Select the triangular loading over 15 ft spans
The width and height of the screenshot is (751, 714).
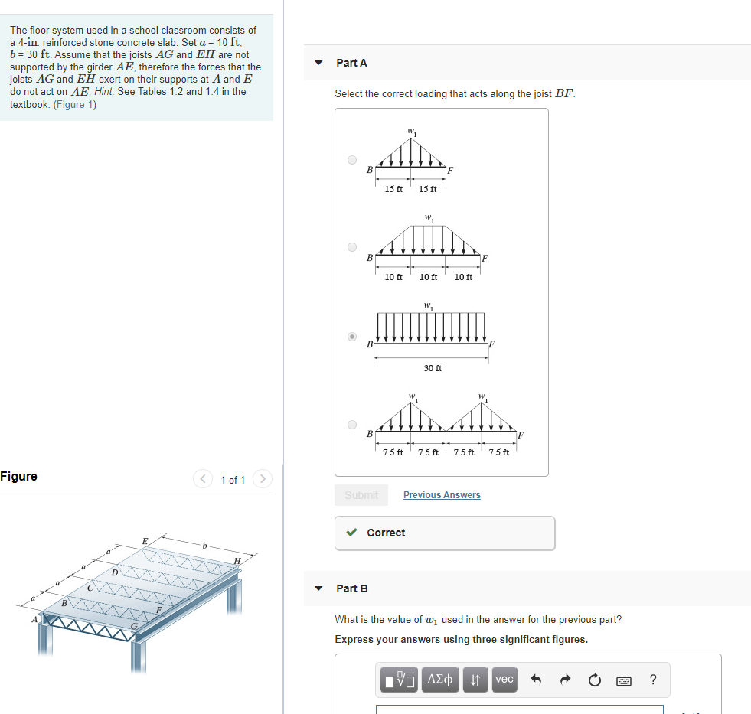[x=351, y=159]
